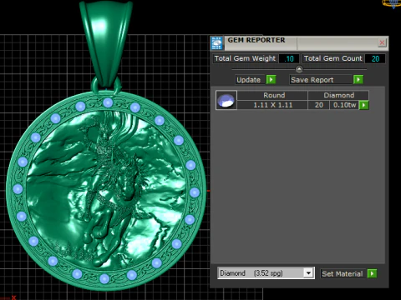Screen dimensions: 401x300
Task: Click the gem quantity 20 cell
Action: pos(319,105)
